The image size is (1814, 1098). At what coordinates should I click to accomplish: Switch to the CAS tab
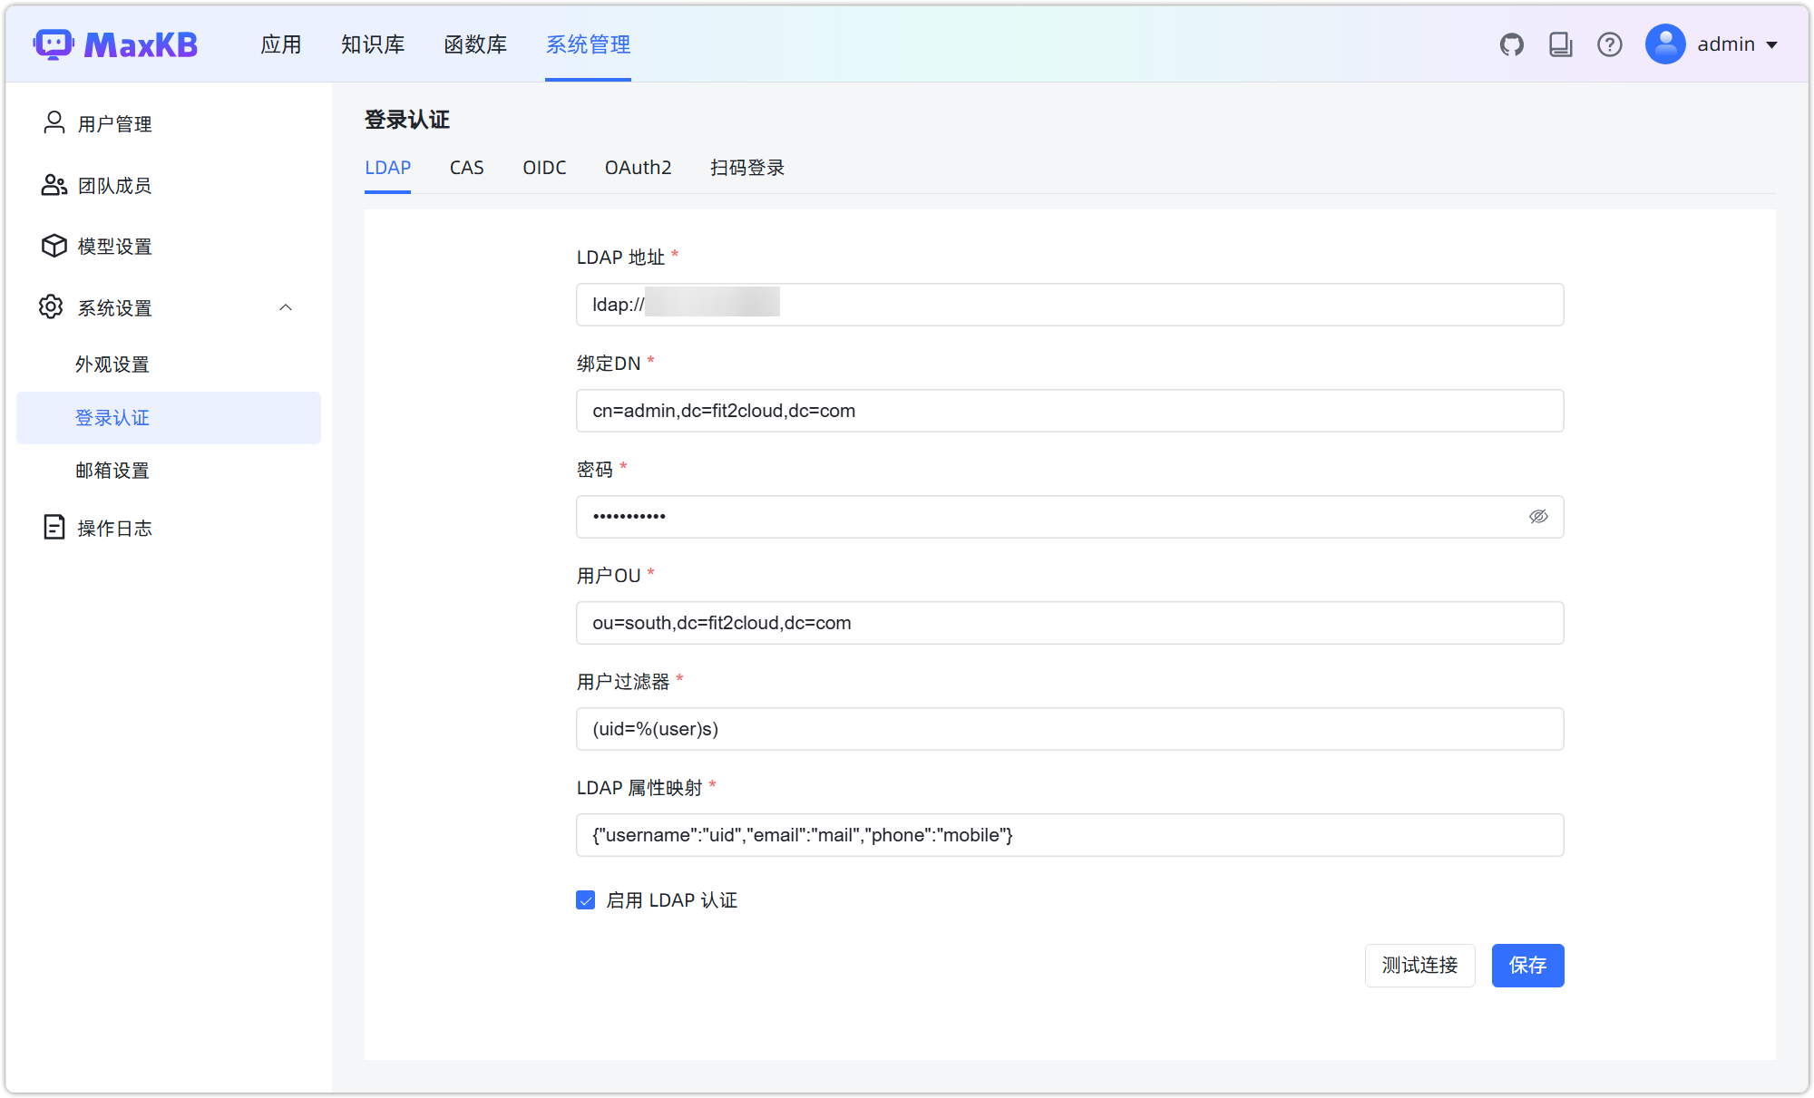coord(466,168)
